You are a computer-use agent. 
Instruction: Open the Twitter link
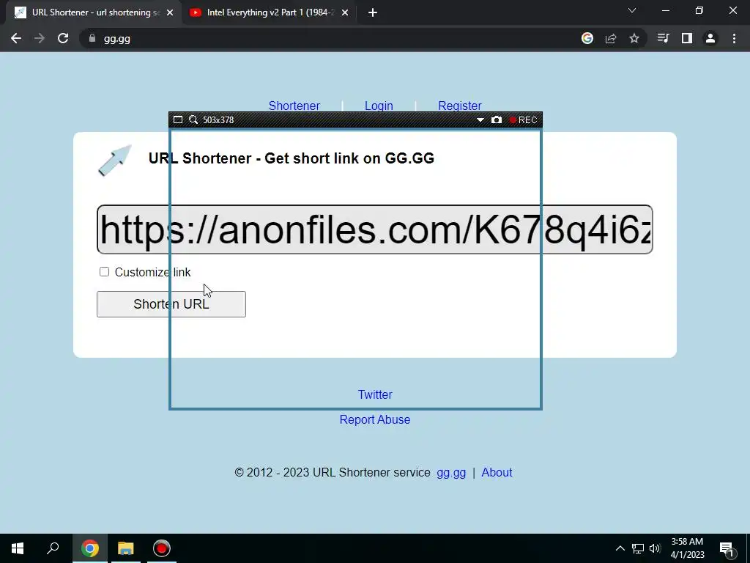[x=375, y=394]
